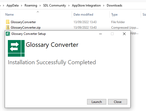Navigate to AppStore Integration breadcrumb
The width and height of the screenshot is (146, 111).
pyautogui.click(x=86, y=5)
